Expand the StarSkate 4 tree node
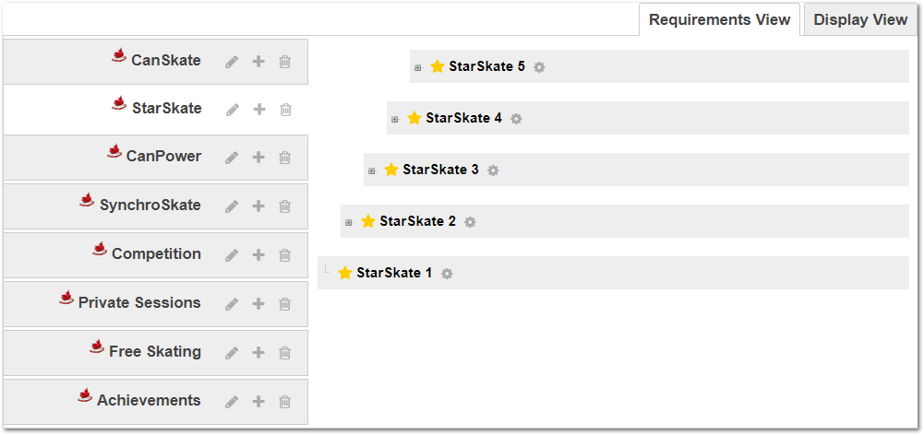 pos(395,119)
